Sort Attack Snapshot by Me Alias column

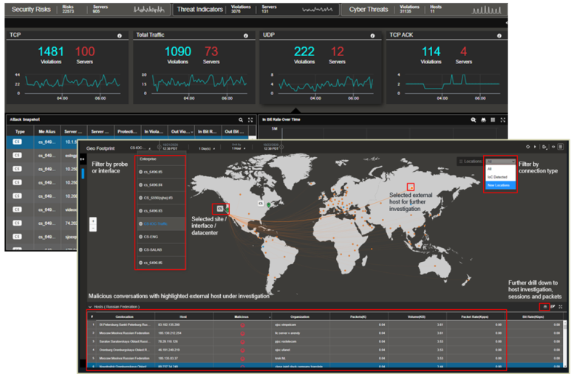coord(47,131)
